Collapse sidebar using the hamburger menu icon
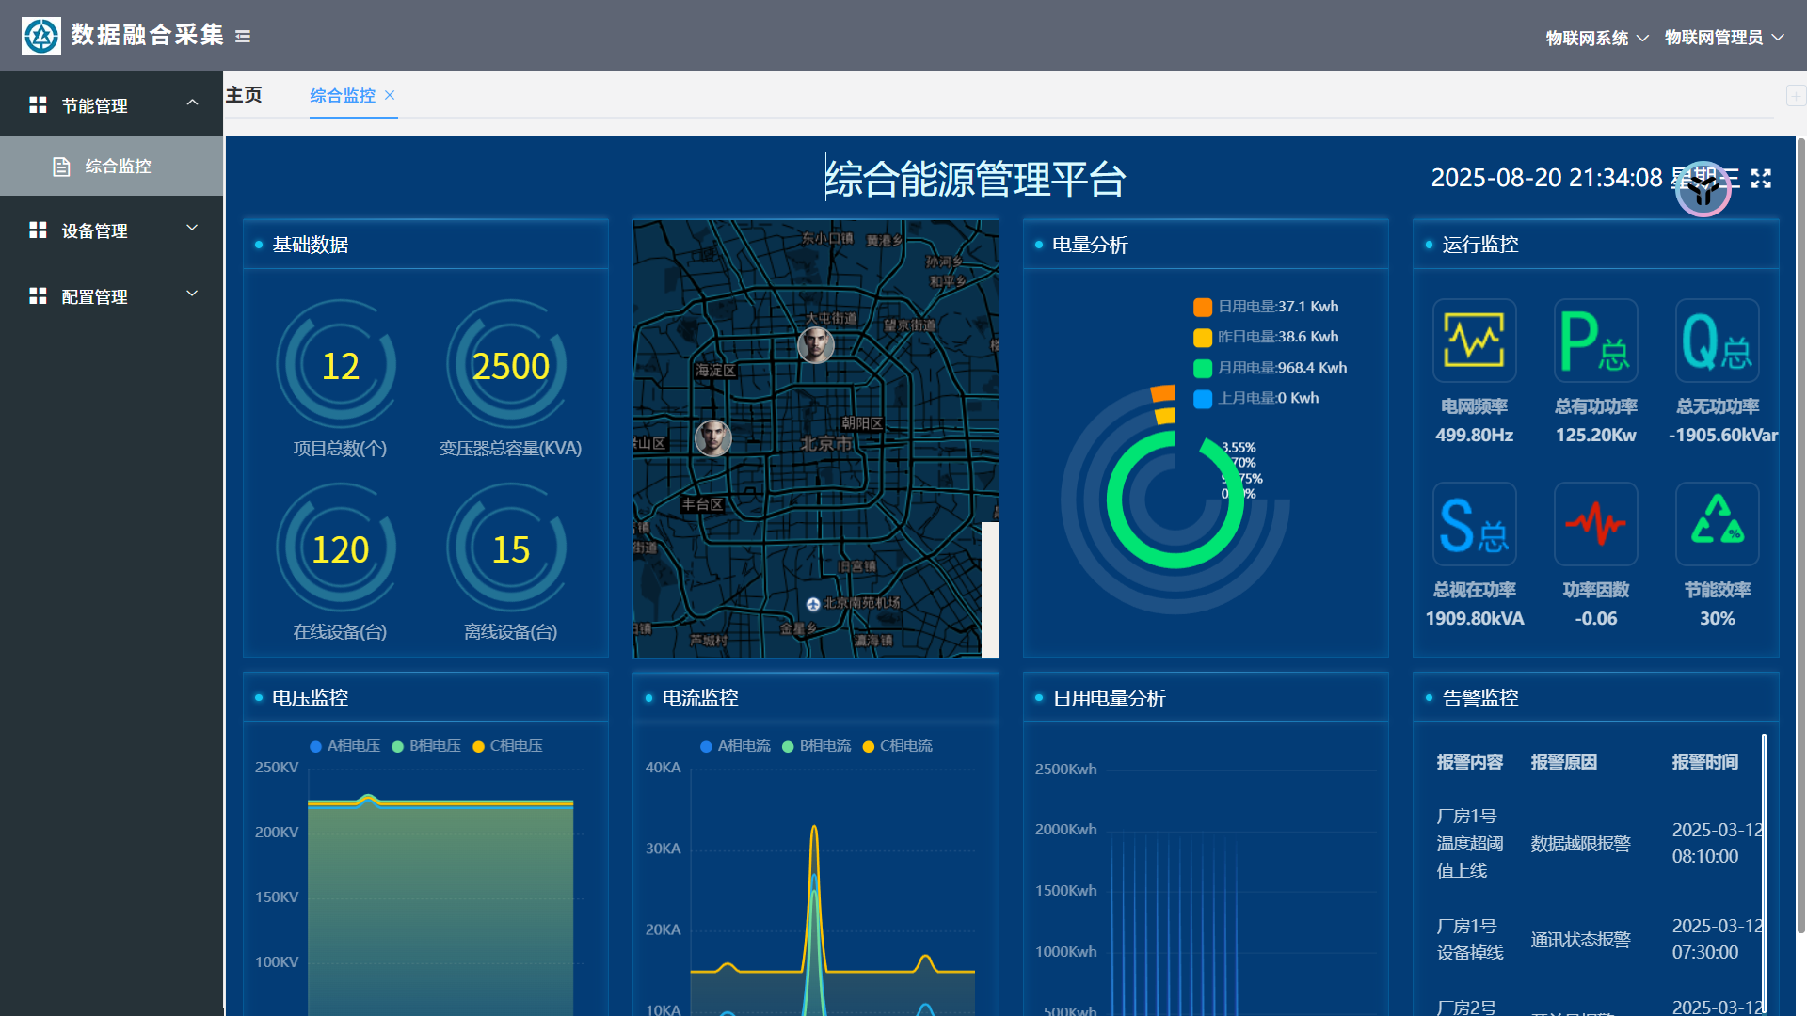Viewport: 1807px width, 1016px height. (x=243, y=37)
